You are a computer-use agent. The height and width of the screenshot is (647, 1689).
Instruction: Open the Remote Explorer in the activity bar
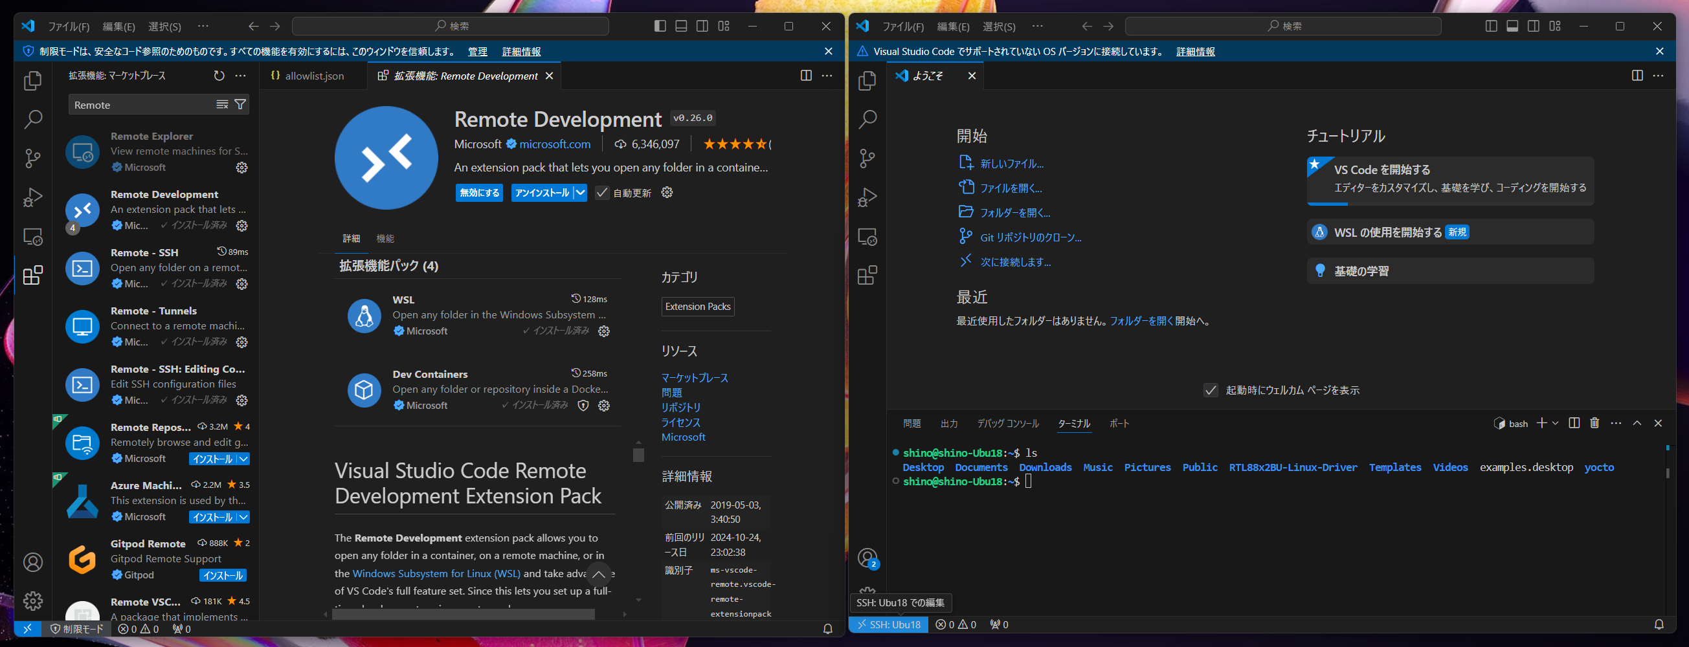coord(32,236)
